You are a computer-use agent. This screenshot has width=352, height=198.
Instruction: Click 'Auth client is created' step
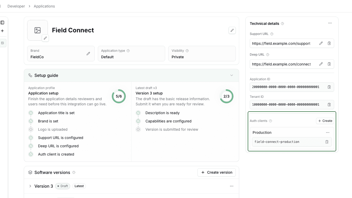point(56,154)
